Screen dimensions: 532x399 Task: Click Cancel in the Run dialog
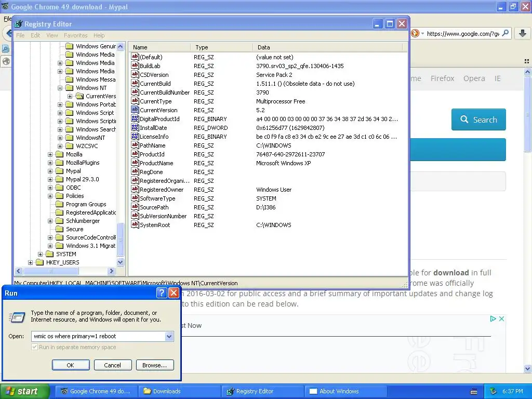[112, 365]
